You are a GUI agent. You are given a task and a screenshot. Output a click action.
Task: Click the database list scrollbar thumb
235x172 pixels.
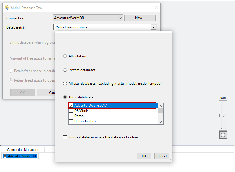[x=160, y=111]
